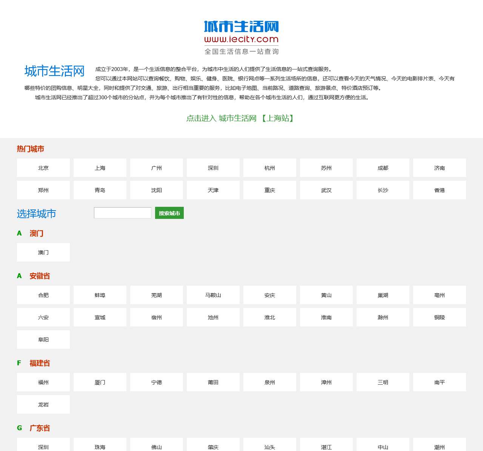Choose 六安 city tile

[43, 317]
